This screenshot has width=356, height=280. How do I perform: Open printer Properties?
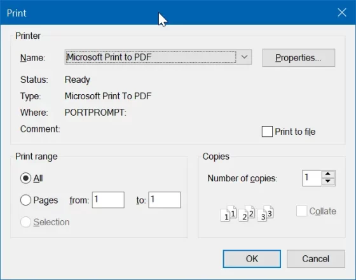pos(299,58)
